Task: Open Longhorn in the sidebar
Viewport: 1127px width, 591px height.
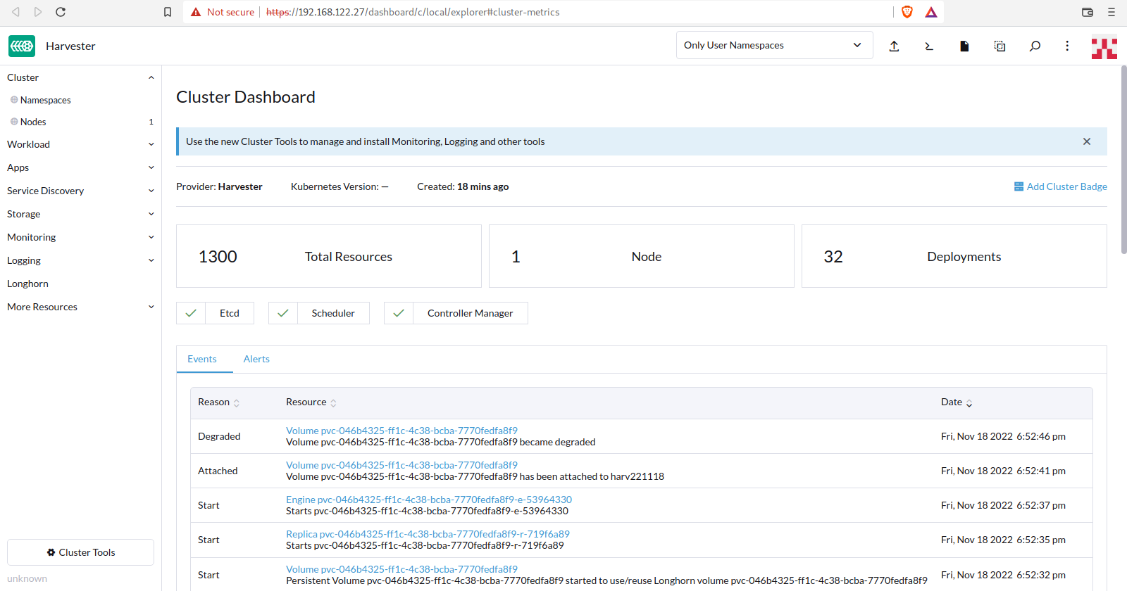Action: point(27,284)
